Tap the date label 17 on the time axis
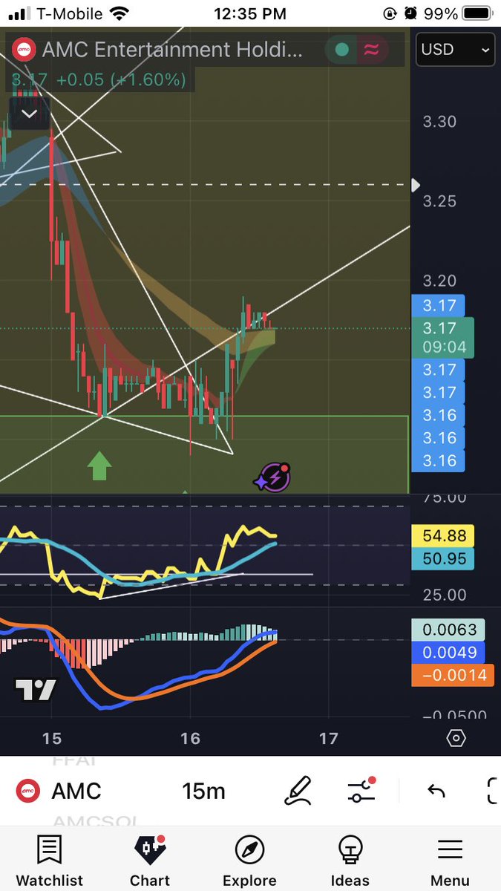Viewport: 501px width, 891px height. click(x=328, y=738)
